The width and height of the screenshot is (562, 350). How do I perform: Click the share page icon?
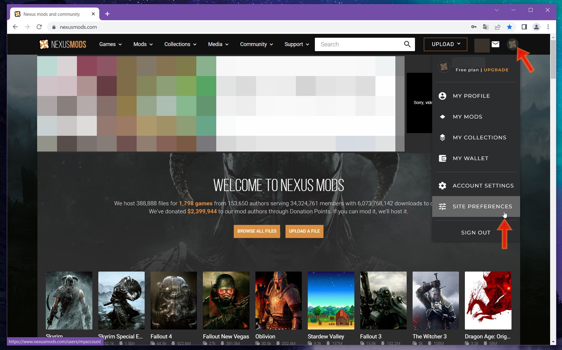(498, 27)
